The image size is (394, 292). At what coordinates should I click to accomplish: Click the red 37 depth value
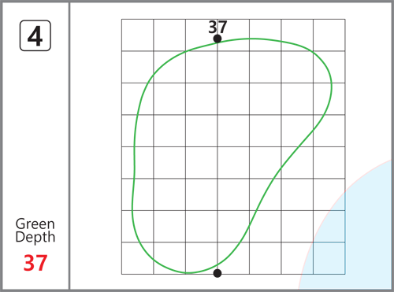coord(35,263)
